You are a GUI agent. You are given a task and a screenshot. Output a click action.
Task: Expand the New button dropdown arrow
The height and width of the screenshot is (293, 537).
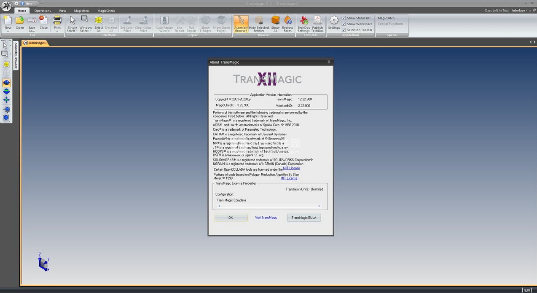(x=8, y=31)
